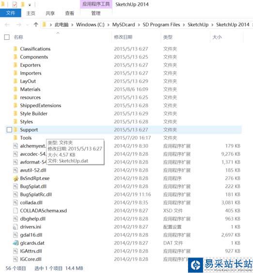Select the Support folder name
Viewport: 253px width, 273px height.
pyautogui.click(x=29, y=129)
